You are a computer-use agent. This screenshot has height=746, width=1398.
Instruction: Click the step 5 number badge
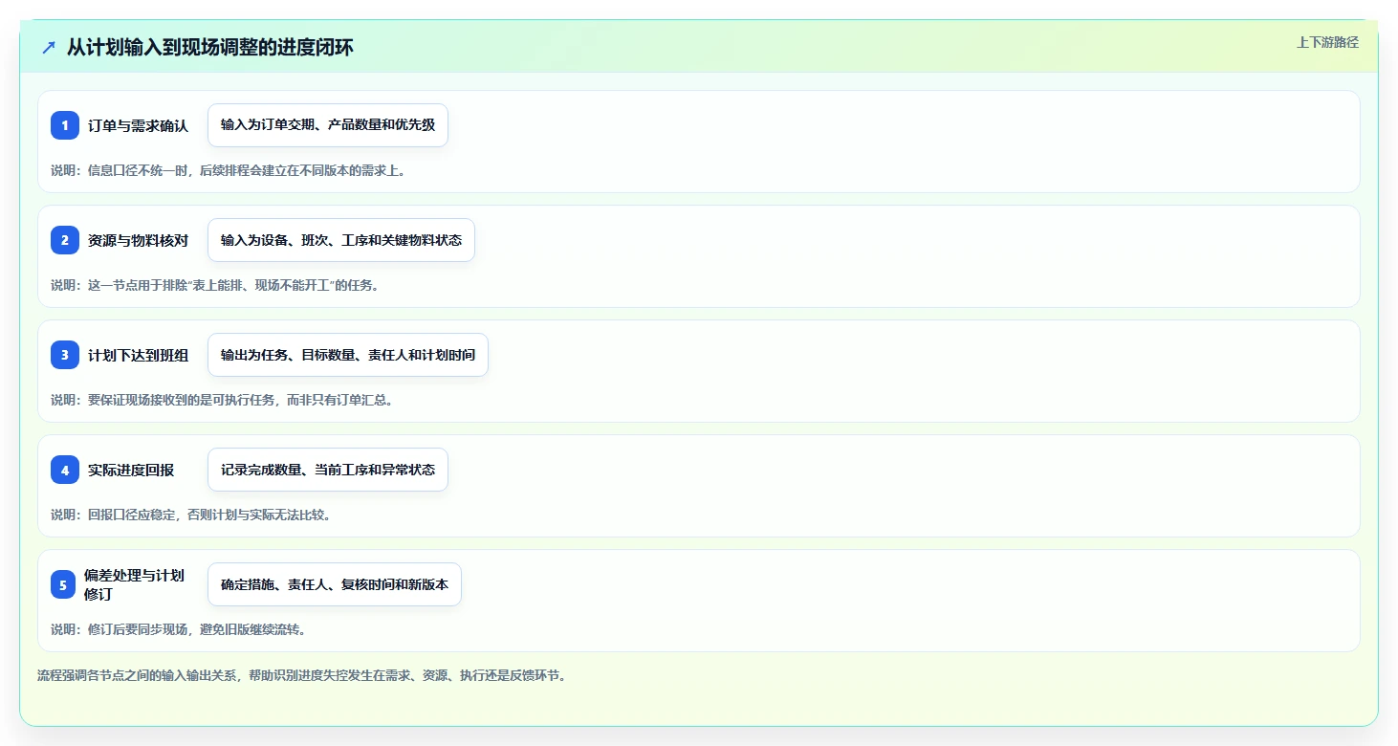63,584
